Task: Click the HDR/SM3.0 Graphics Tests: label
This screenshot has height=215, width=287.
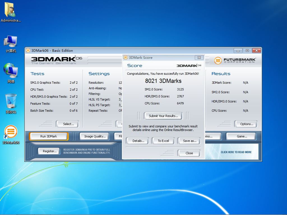Action: (x=49, y=97)
